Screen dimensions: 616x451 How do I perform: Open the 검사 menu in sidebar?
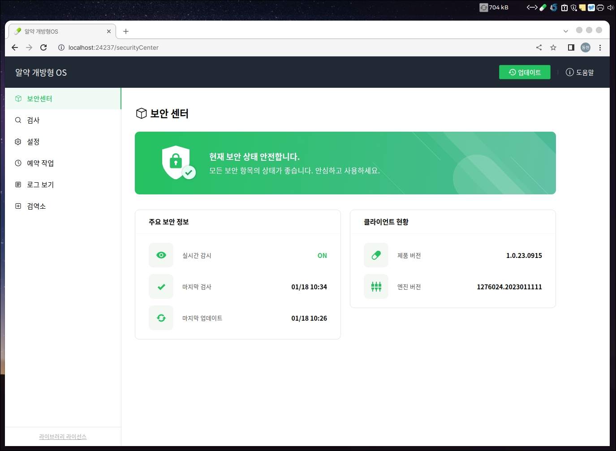click(33, 120)
